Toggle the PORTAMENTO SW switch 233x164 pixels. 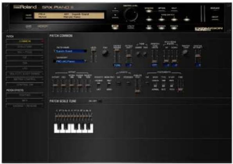pos(147,83)
